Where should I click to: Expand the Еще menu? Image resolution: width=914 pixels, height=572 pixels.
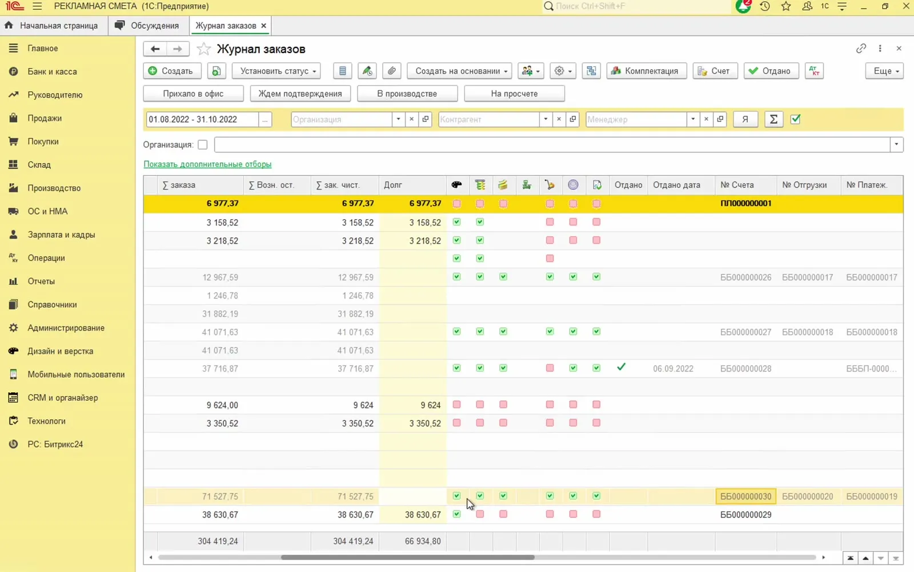[884, 71]
